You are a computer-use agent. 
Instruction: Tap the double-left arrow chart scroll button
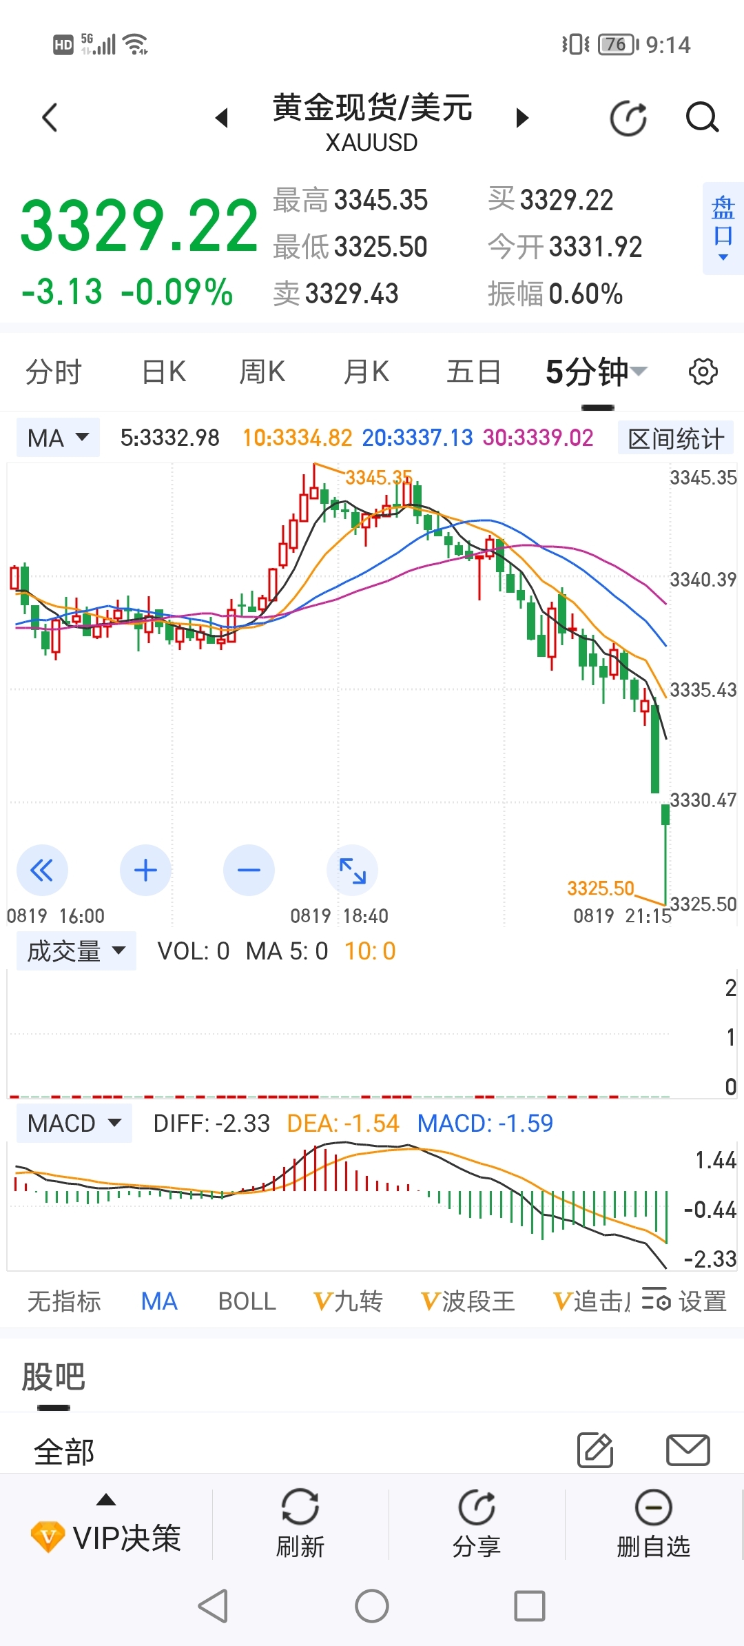pyautogui.click(x=42, y=871)
